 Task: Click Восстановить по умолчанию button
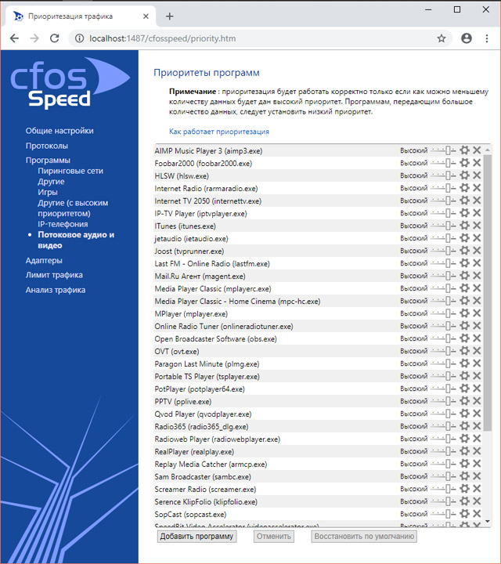(x=364, y=537)
